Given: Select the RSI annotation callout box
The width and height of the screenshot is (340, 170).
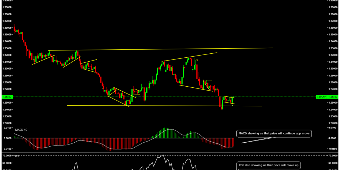Looking at the screenshot, I should tap(269, 165).
